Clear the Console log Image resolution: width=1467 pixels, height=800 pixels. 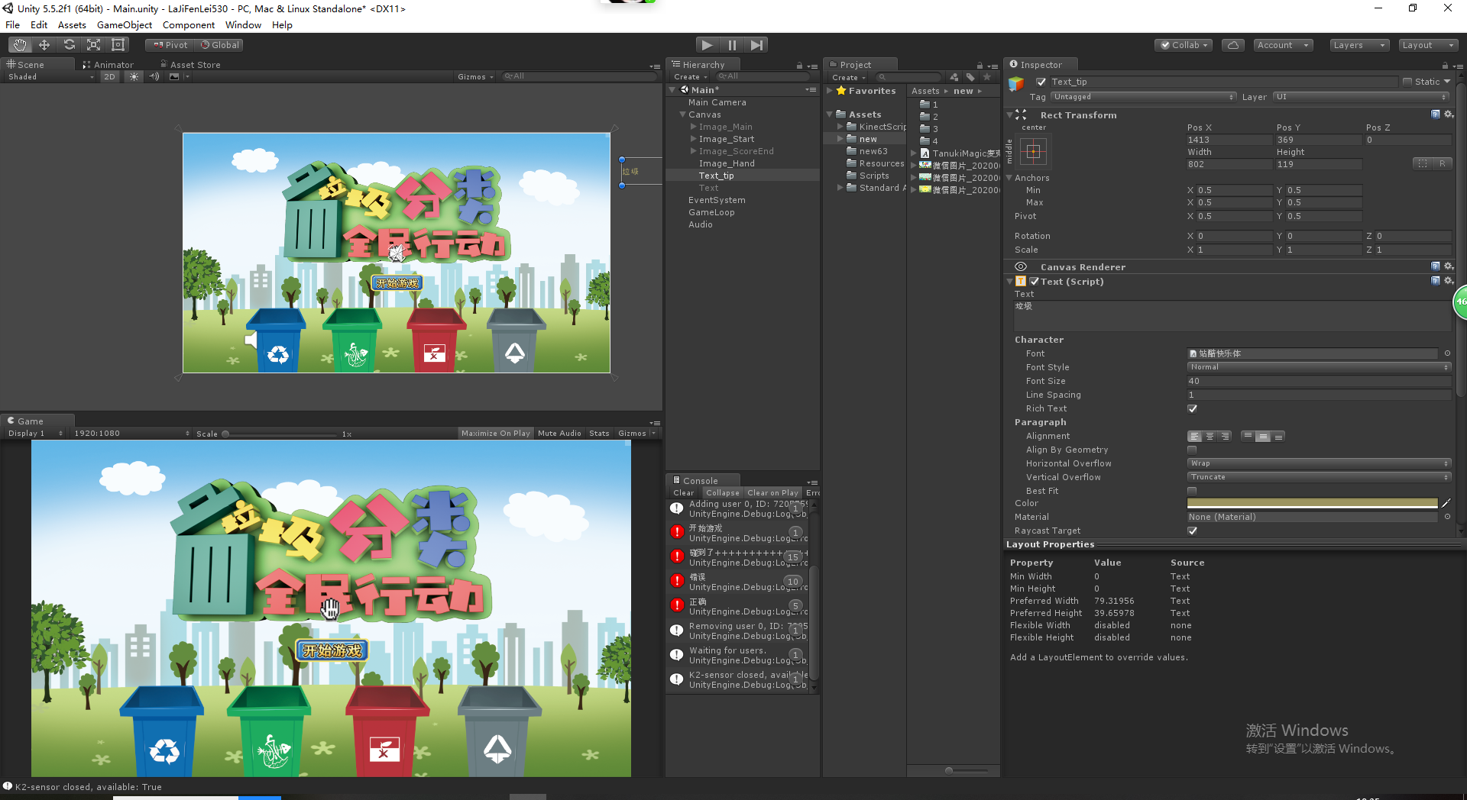(684, 493)
